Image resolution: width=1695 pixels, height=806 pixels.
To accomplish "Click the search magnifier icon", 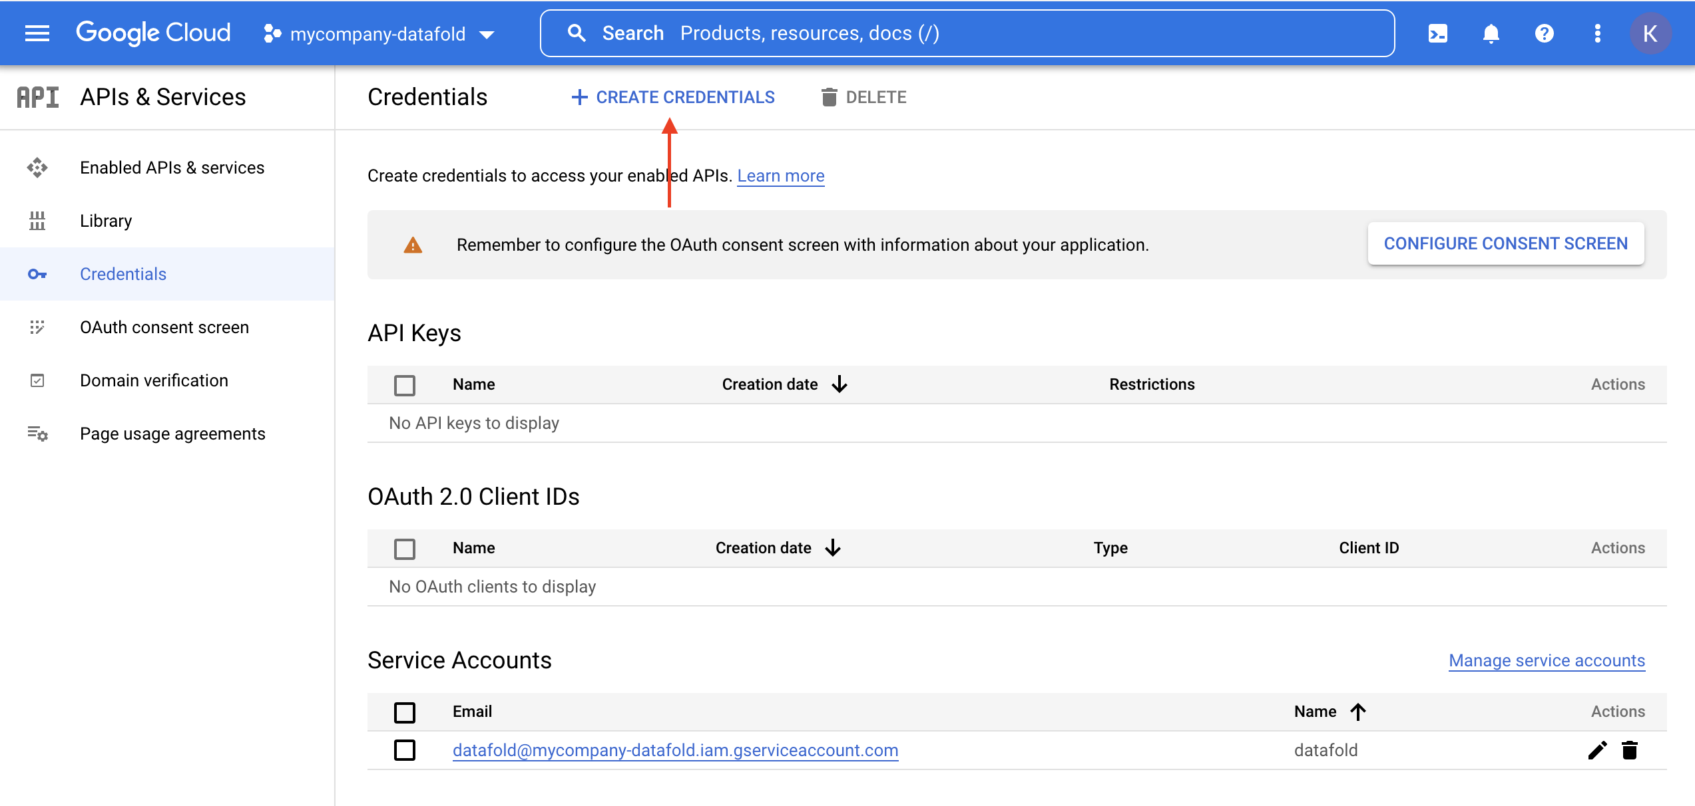I will click(x=577, y=33).
